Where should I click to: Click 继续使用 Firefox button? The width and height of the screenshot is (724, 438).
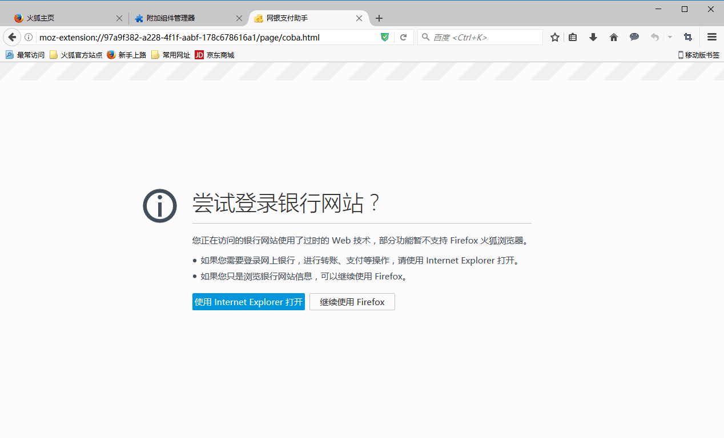352,302
